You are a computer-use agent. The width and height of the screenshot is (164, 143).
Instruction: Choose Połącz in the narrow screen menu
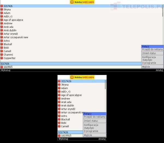tap(95, 114)
